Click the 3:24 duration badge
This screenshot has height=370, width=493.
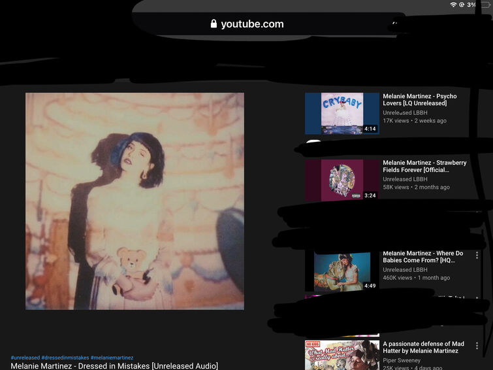pyautogui.click(x=370, y=195)
